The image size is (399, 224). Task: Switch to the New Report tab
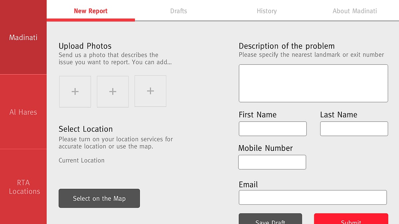coord(91,11)
